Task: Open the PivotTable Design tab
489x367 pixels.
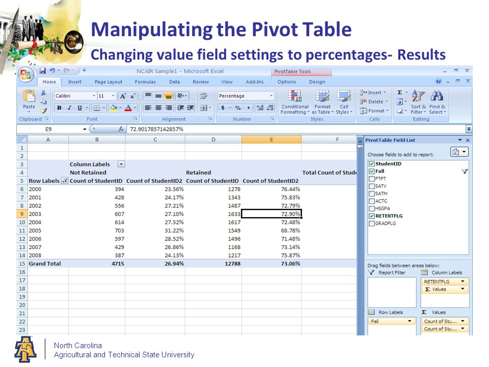Action: coord(317,82)
